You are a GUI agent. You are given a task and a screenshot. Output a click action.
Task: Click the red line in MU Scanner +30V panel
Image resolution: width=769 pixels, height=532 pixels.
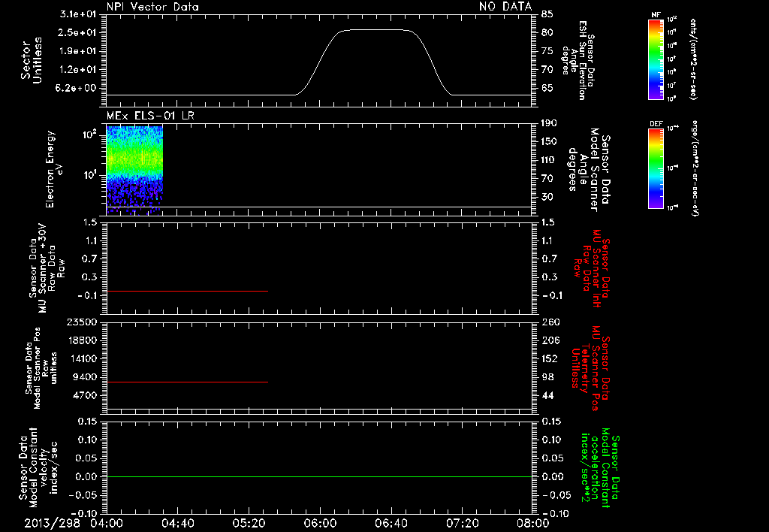pyautogui.click(x=187, y=291)
